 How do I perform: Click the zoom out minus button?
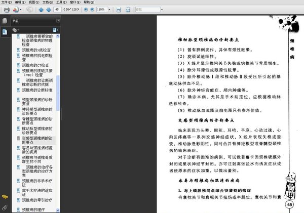coord(86,10)
